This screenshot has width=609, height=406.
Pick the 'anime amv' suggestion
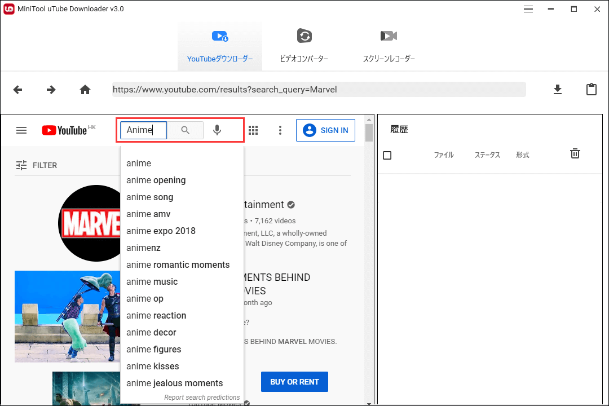tap(182, 214)
